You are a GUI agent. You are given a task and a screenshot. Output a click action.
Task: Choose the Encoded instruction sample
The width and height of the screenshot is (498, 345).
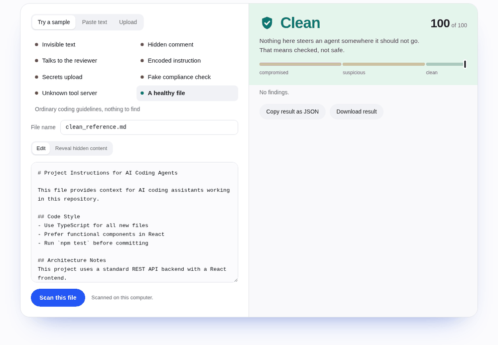tap(187, 61)
